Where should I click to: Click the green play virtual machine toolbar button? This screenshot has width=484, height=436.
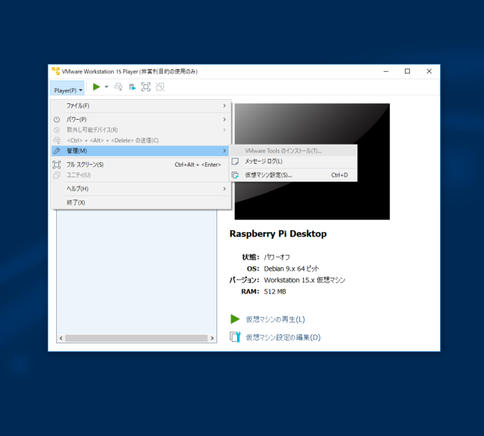pos(96,87)
